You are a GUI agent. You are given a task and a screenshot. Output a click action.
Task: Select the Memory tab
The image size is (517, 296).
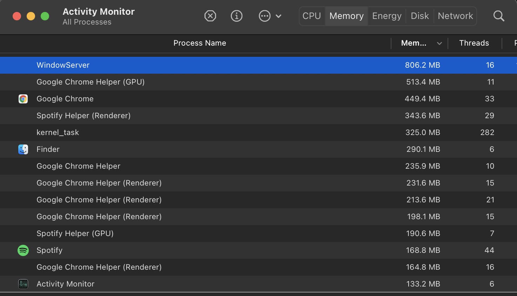347,16
